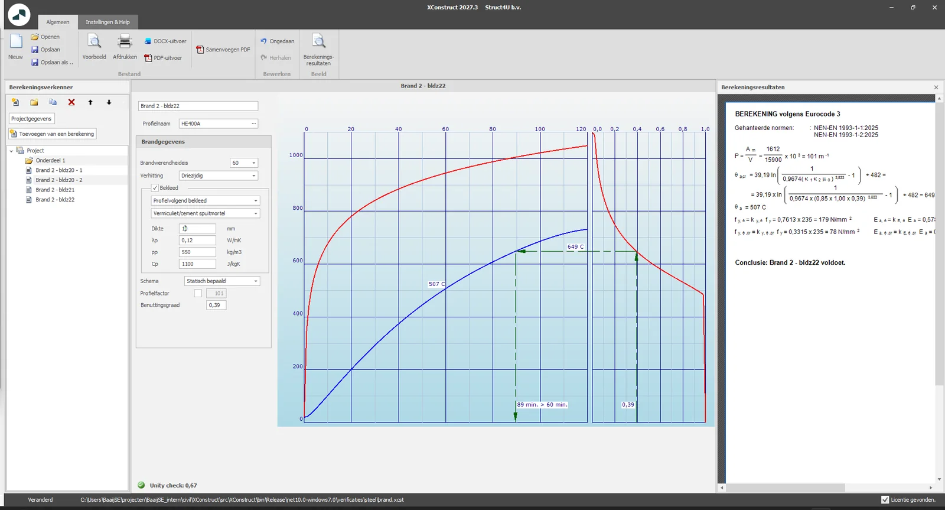Click the ρp value field 550
The width and height of the screenshot is (945, 510).
pyautogui.click(x=197, y=252)
